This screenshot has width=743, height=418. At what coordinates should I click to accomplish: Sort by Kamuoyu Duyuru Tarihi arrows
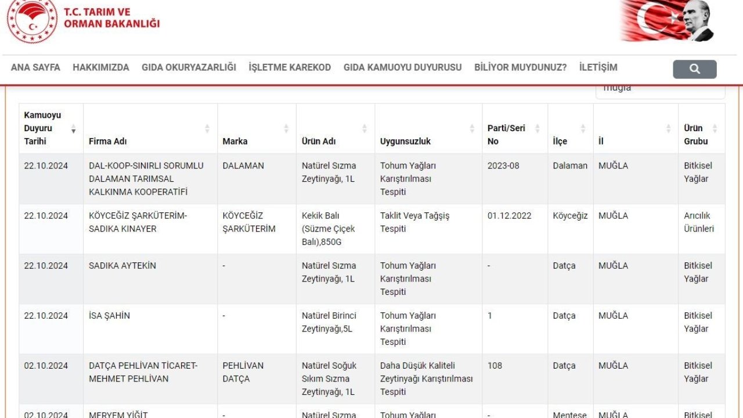[73, 128]
